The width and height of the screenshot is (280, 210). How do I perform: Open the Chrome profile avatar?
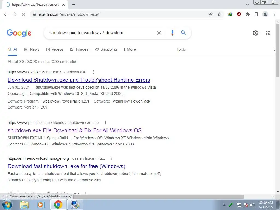[265, 14]
